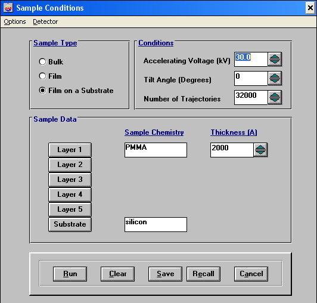This screenshot has width=317, height=303.
Task: Open the Detector menu
Action: point(45,21)
